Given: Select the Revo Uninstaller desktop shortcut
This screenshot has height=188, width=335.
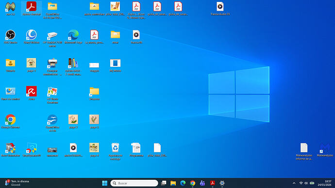Looking at the screenshot, I should point(11,150).
